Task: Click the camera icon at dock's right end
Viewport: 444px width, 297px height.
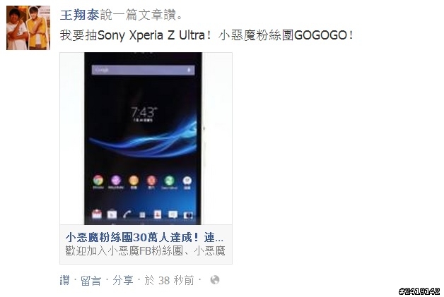Action: pyautogui.click(x=188, y=215)
